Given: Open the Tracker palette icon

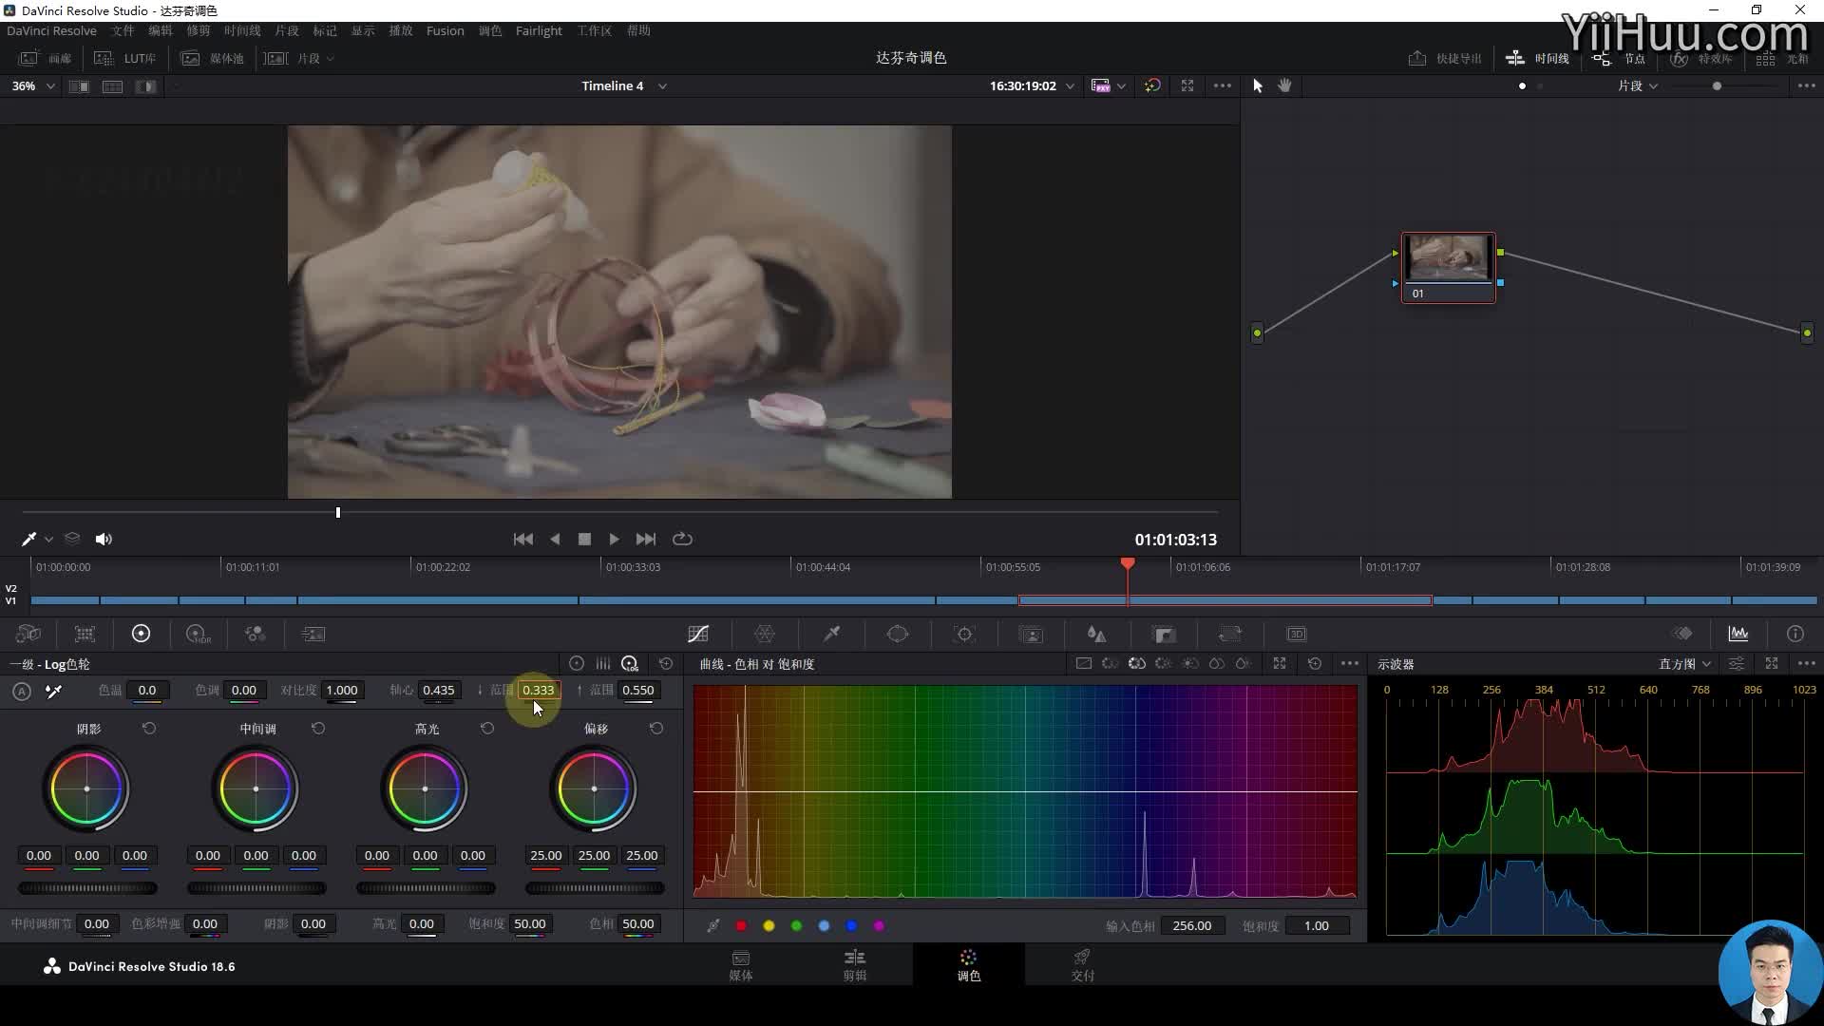Looking at the screenshot, I should tap(964, 634).
